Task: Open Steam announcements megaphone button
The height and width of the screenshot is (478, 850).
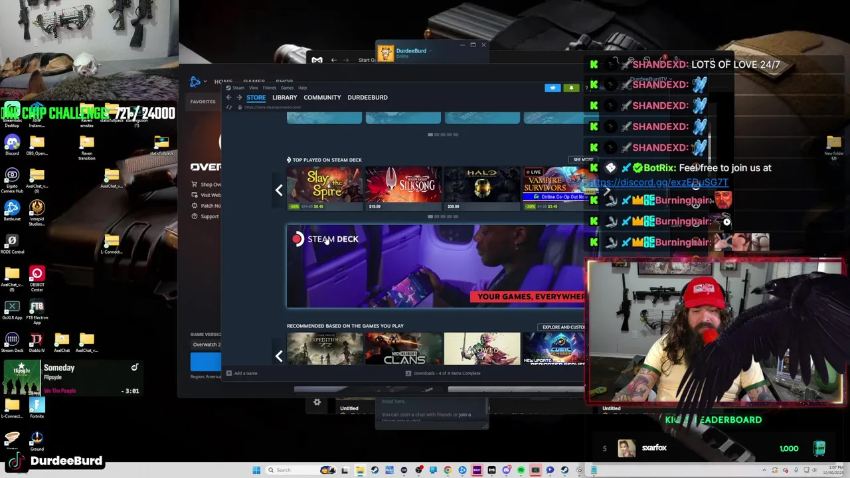Action: coord(552,88)
